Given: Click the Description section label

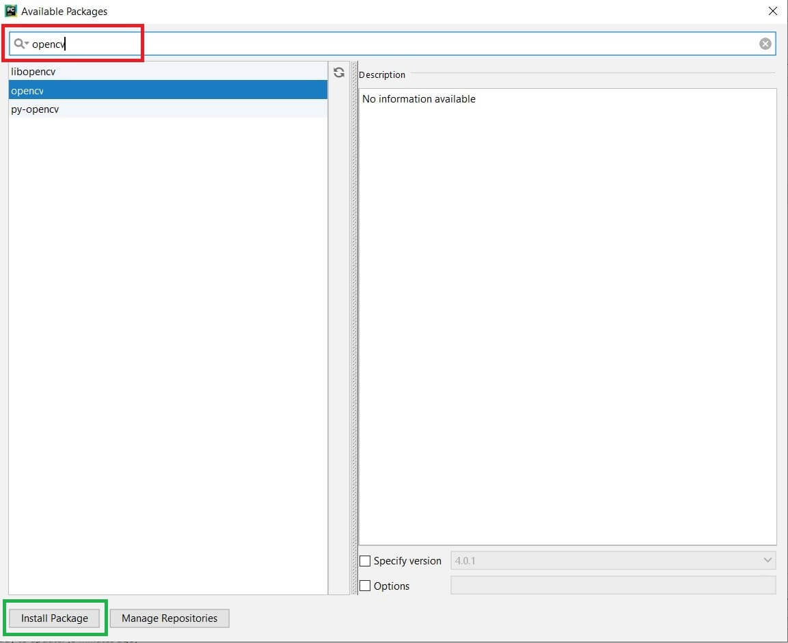Looking at the screenshot, I should 382,75.
